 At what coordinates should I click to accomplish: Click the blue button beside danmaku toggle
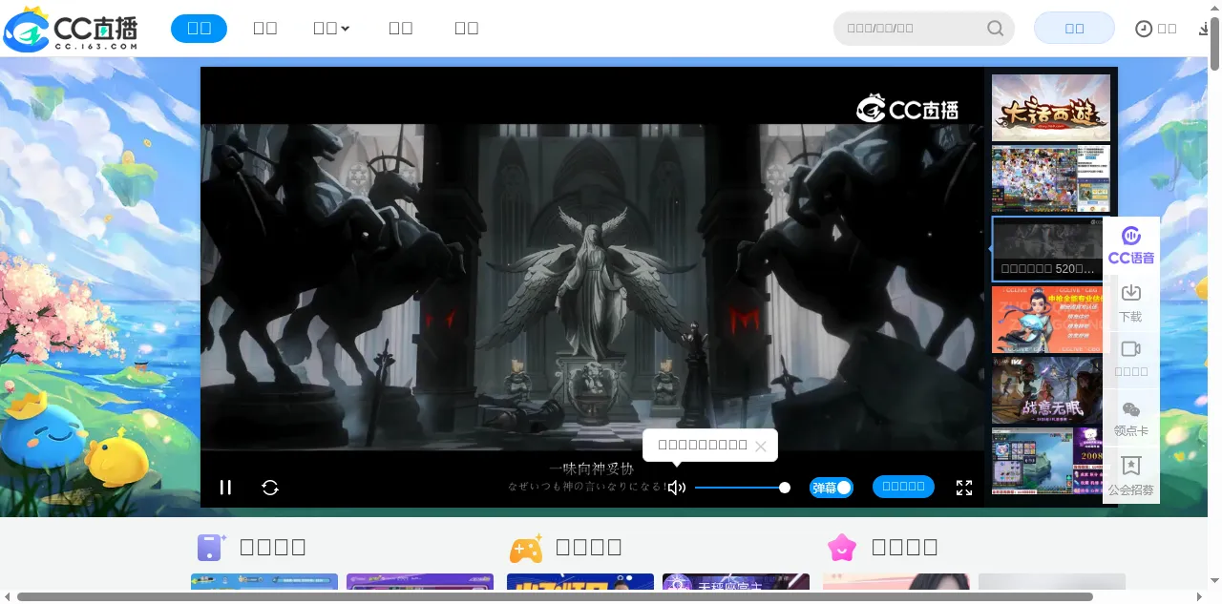point(903,487)
